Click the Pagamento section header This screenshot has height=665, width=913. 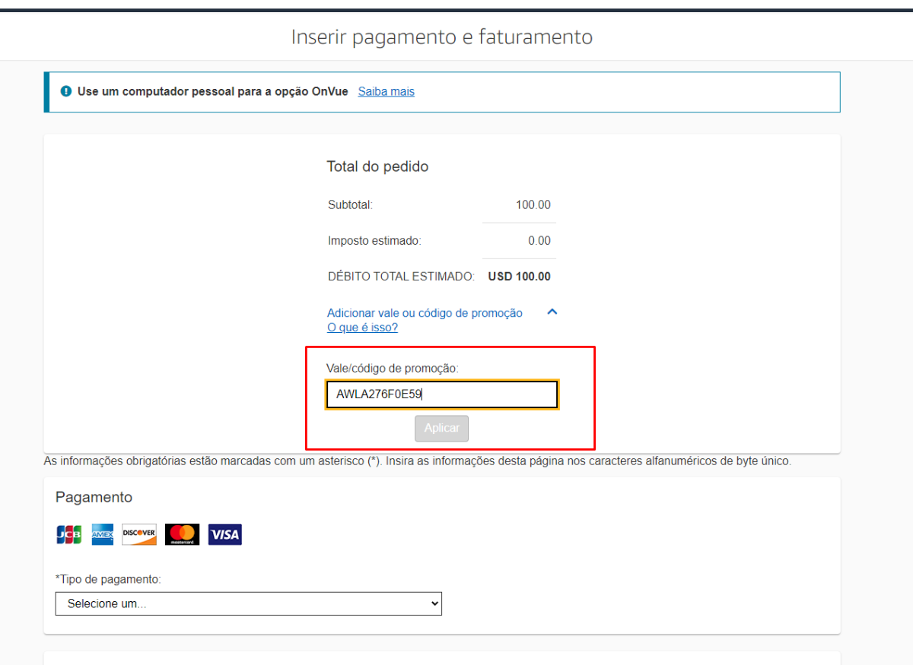point(94,497)
